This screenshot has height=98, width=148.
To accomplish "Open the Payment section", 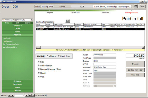I will [x=17, y=35].
